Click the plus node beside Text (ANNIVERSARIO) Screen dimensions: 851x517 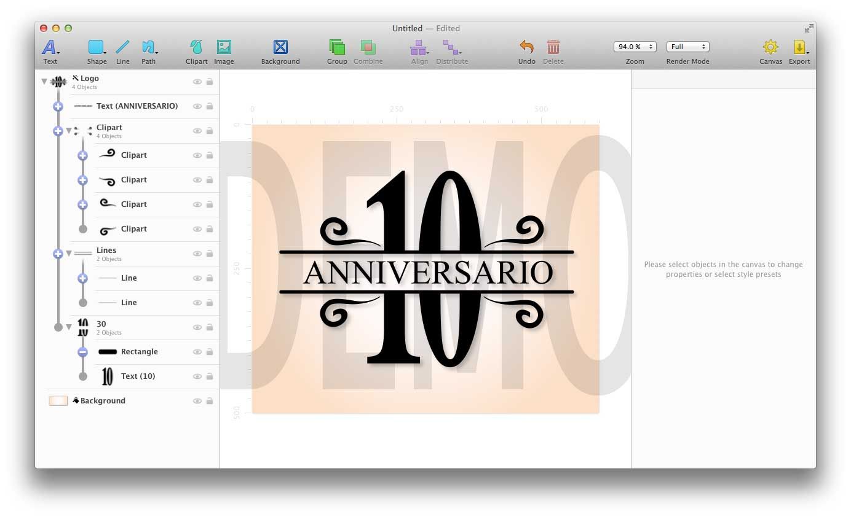coord(58,106)
